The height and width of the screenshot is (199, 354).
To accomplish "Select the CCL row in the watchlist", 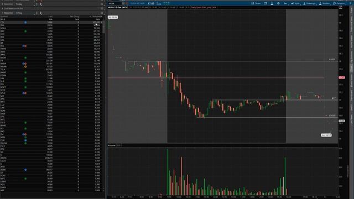I will (x=51, y=23).
